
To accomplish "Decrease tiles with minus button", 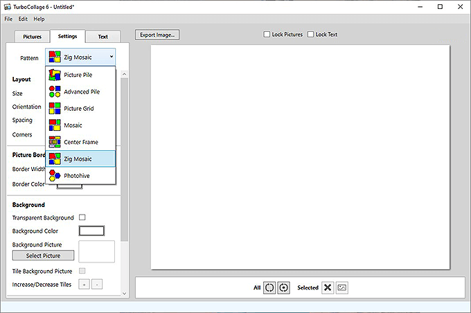I will (97, 284).
